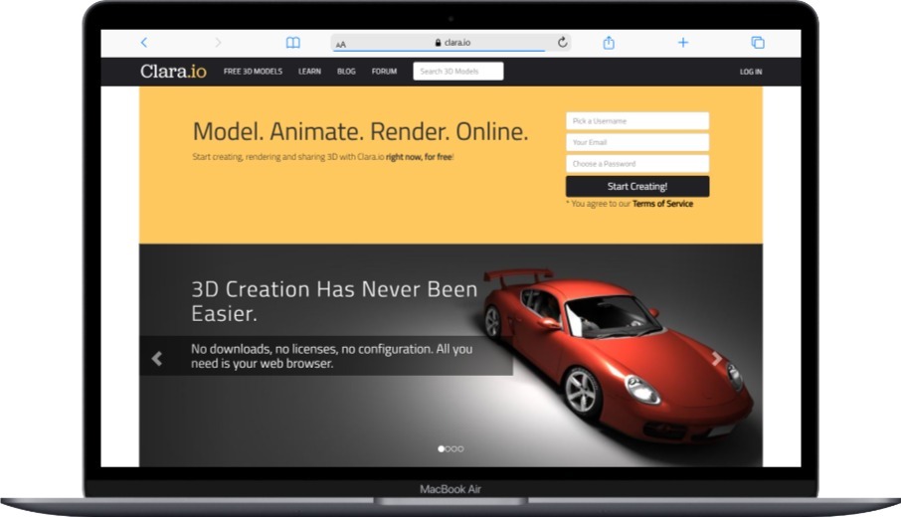Screen dimensions: 901x517
Task: Click the red sports car image
Action: [618, 356]
